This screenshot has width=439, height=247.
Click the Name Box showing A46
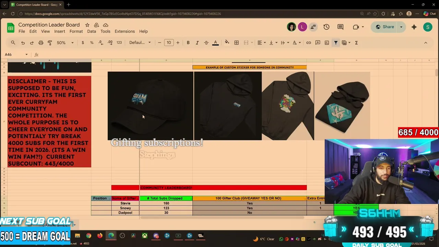point(16,55)
